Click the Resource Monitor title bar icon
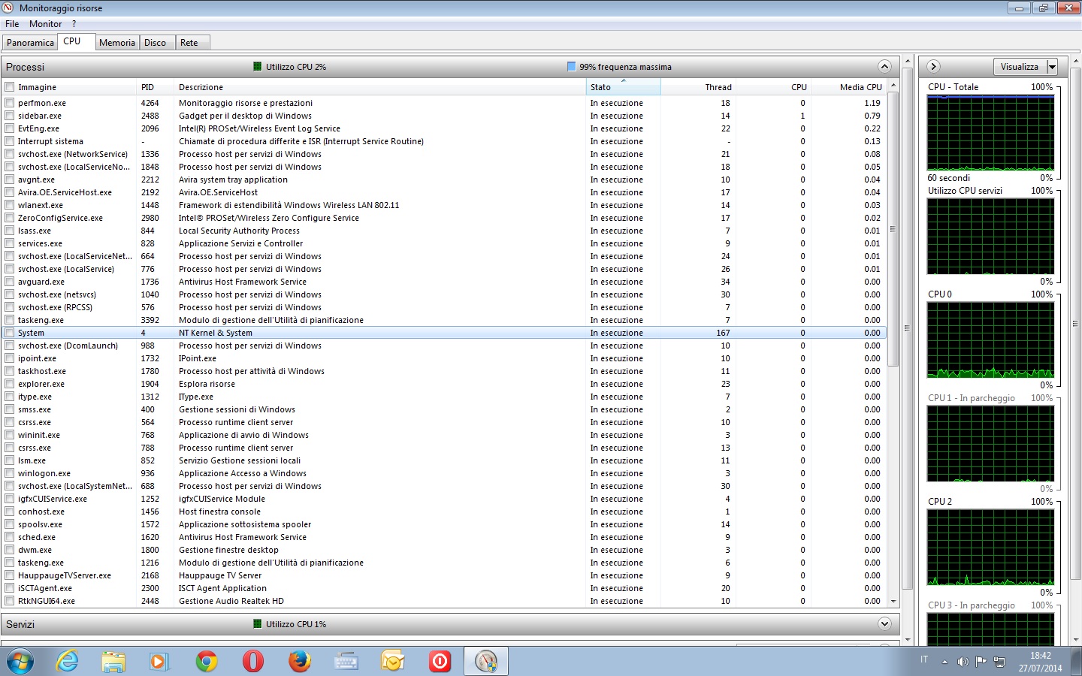The image size is (1082, 676). tap(8, 8)
